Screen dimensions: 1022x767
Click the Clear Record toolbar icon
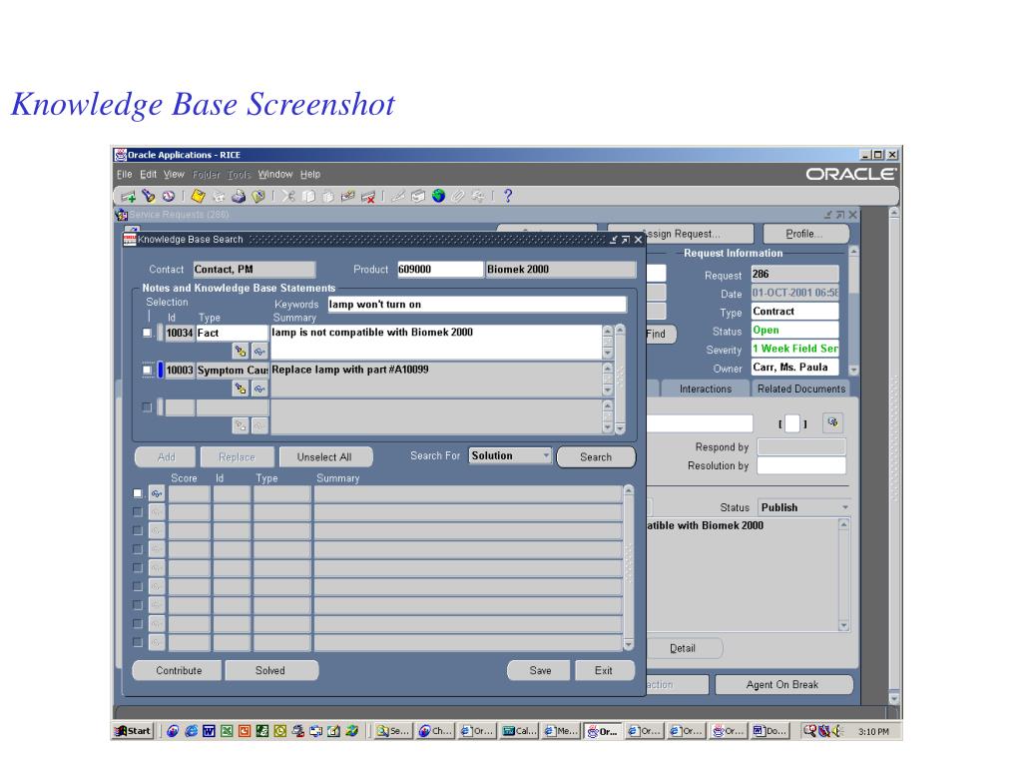[348, 196]
